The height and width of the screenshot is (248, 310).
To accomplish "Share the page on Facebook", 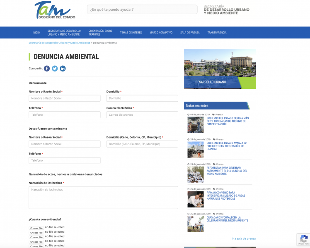I will (x=47, y=69).
